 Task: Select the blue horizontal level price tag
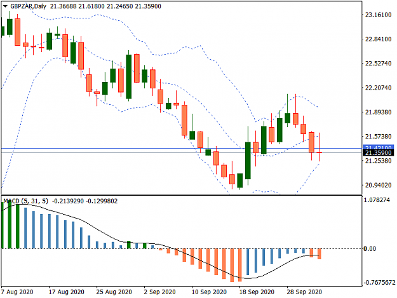click(379, 147)
